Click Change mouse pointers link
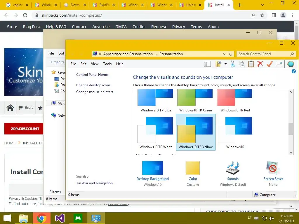 (x=95, y=92)
